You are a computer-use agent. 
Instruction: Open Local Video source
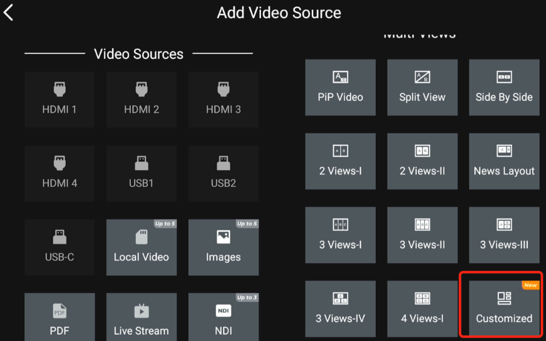click(142, 247)
